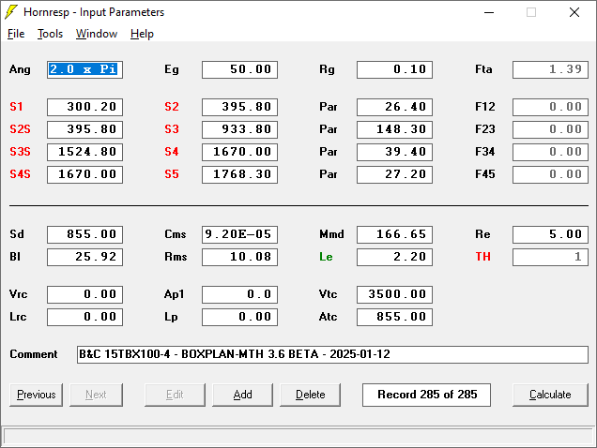Open the Help menu
597x448 pixels.
click(142, 34)
